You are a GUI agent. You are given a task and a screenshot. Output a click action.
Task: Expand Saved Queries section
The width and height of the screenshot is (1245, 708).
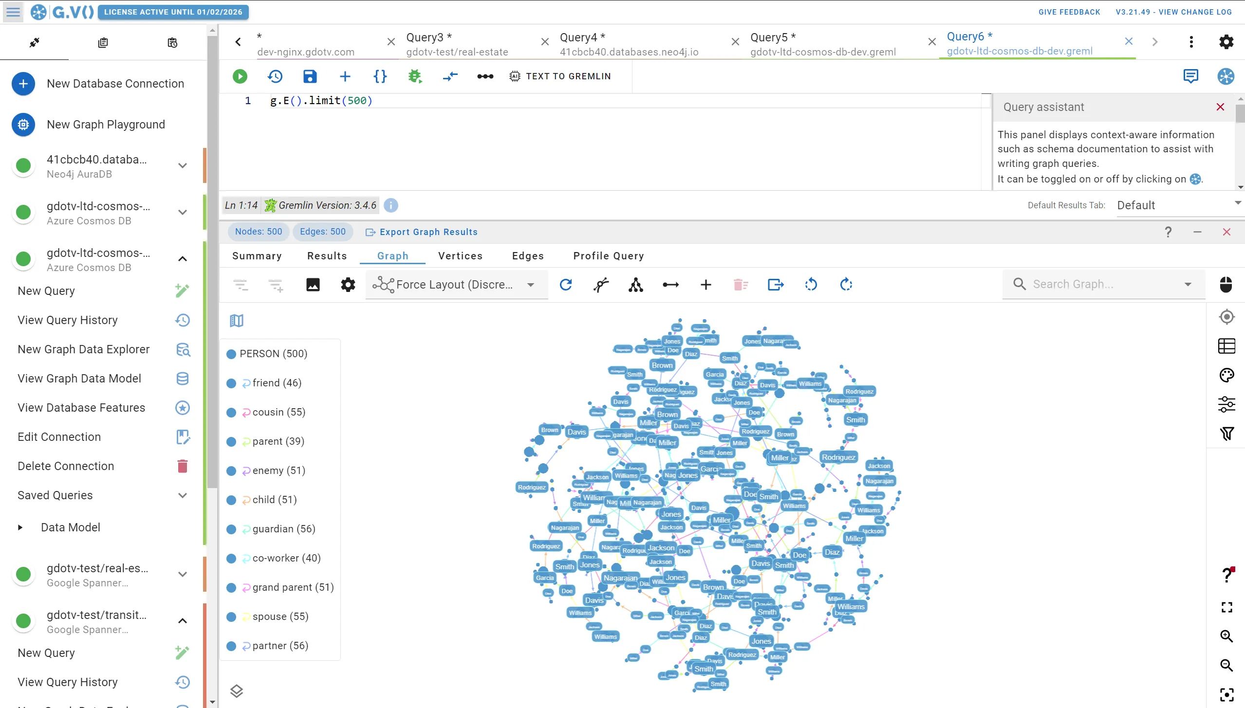click(x=183, y=495)
